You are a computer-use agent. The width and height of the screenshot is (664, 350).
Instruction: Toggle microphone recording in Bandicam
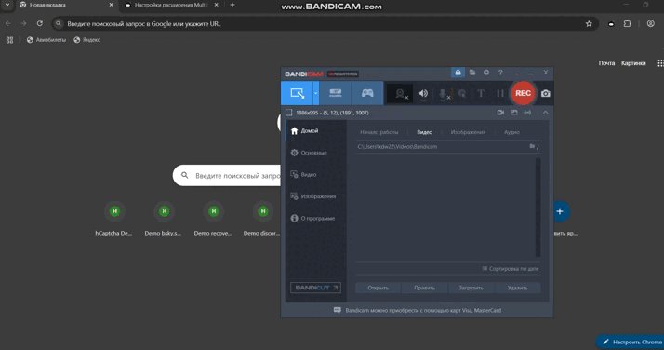pos(444,95)
